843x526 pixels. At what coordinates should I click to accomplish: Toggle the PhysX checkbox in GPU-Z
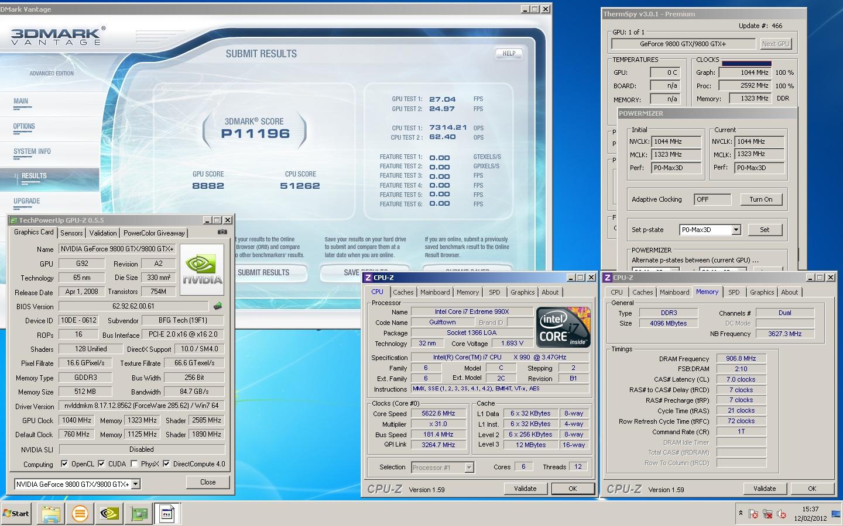coord(134,464)
